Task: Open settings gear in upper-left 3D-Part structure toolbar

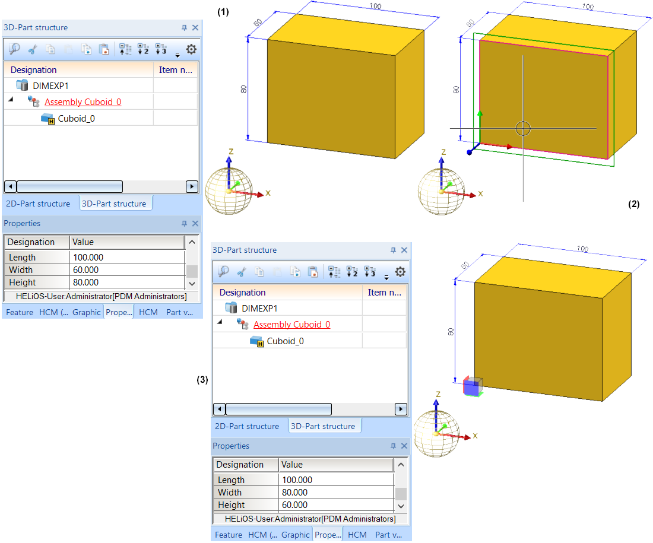Action: pyautogui.click(x=191, y=49)
